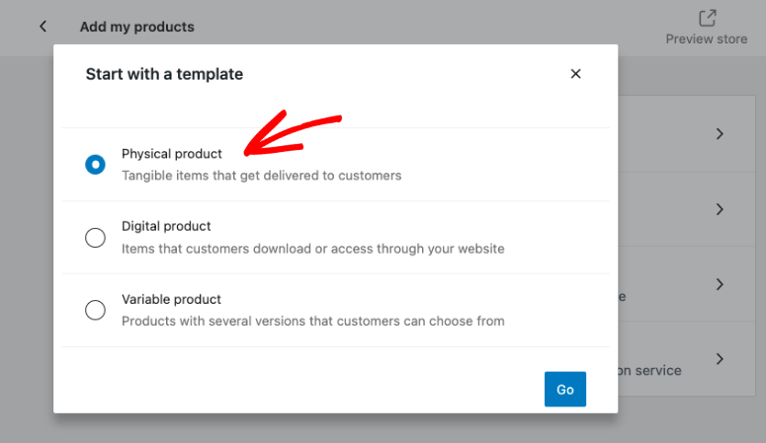This screenshot has width=766, height=443.
Task: Expand the topmost chevron row behind the dialog
Action: [x=721, y=133]
